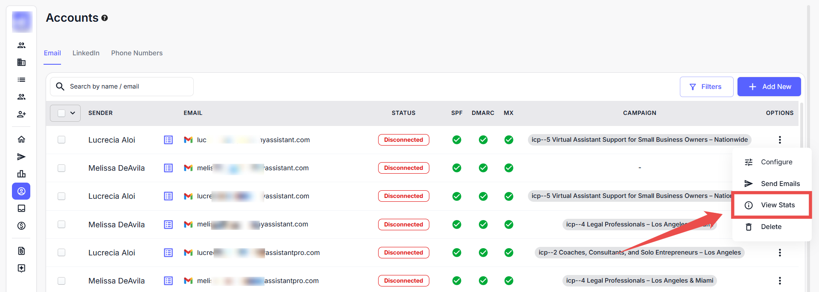
Task: Switch to the LinkedIn tab
Action: (x=86, y=53)
